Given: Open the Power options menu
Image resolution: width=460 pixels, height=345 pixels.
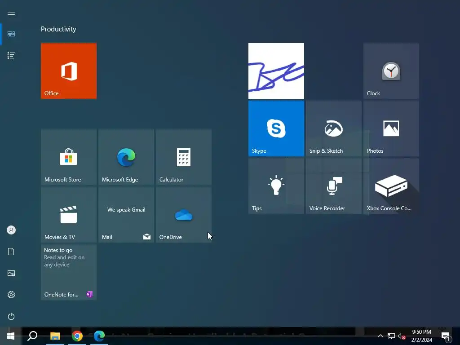Looking at the screenshot, I should pyautogui.click(x=11, y=316).
